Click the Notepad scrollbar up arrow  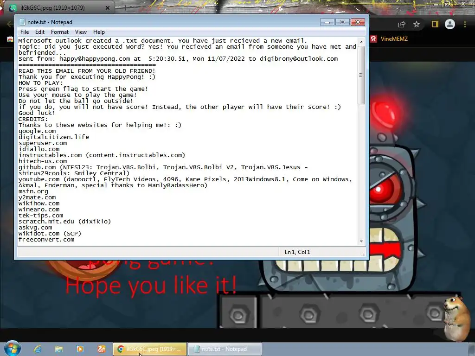click(x=361, y=41)
